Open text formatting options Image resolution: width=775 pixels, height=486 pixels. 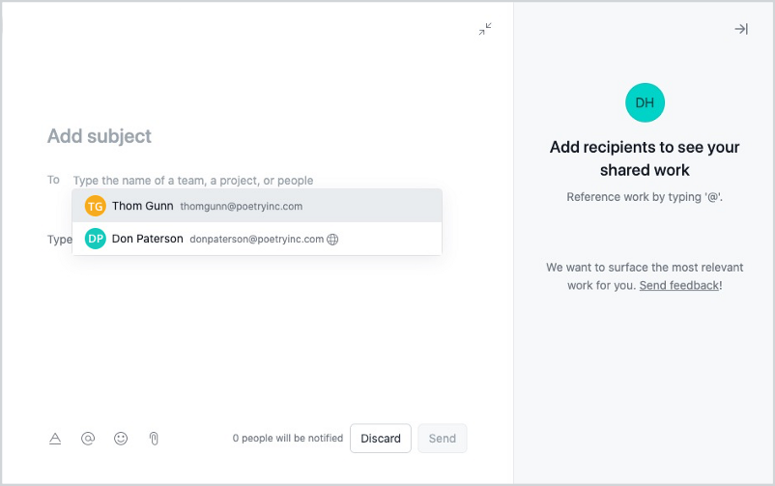point(55,439)
